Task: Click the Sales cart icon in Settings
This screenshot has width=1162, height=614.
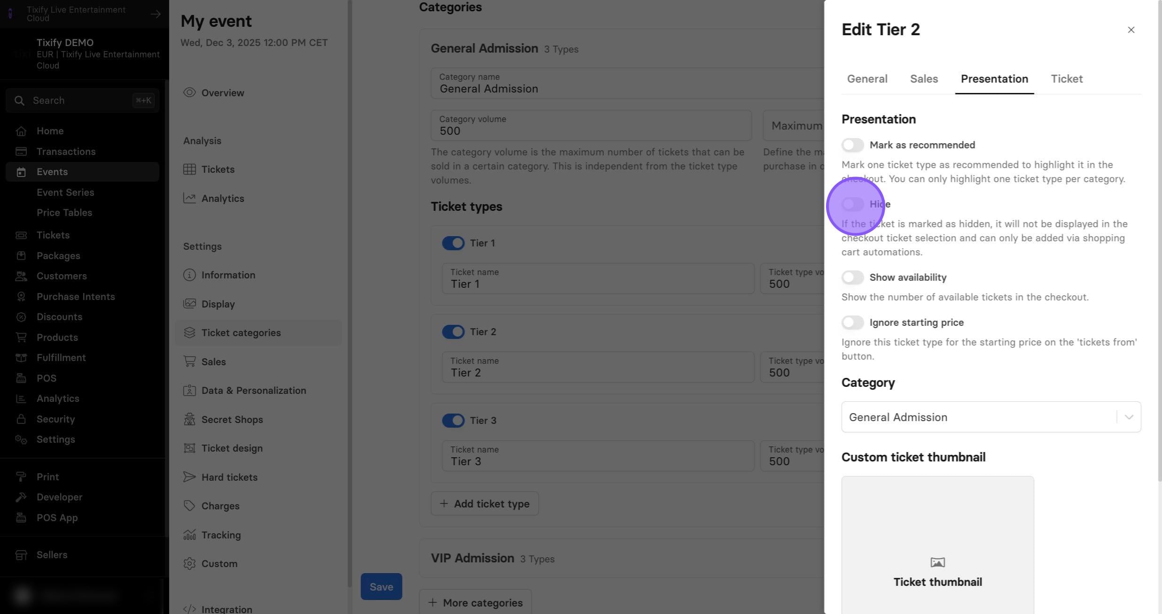Action: pyautogui.click(x=189, y=361)
